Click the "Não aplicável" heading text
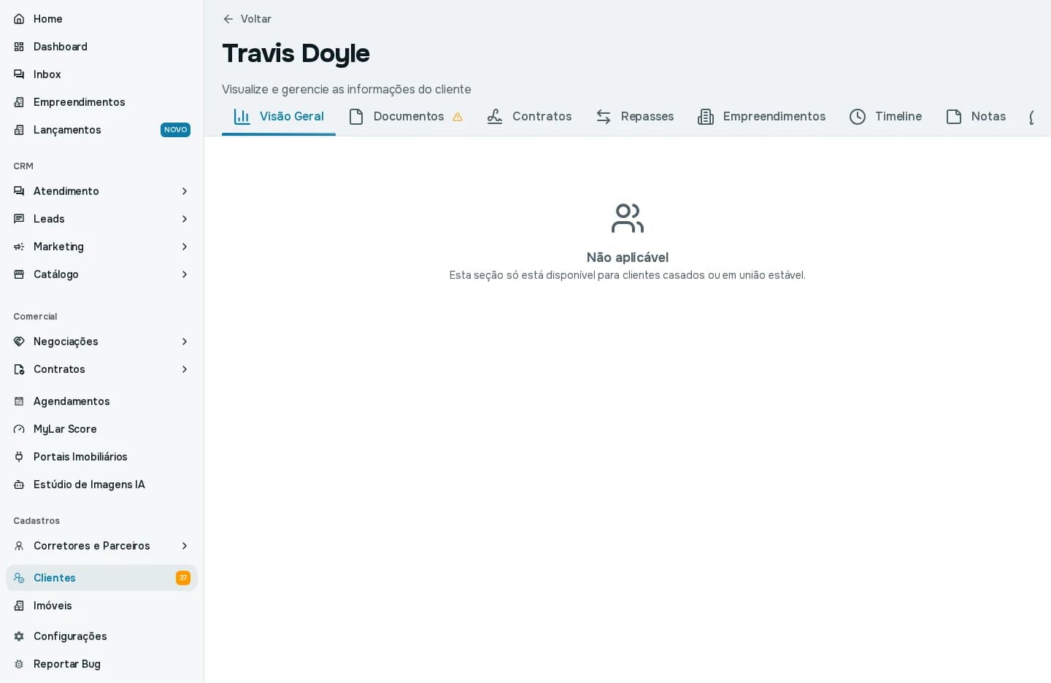Screen dimensions: 1051x683 click(x=628, y=258)
